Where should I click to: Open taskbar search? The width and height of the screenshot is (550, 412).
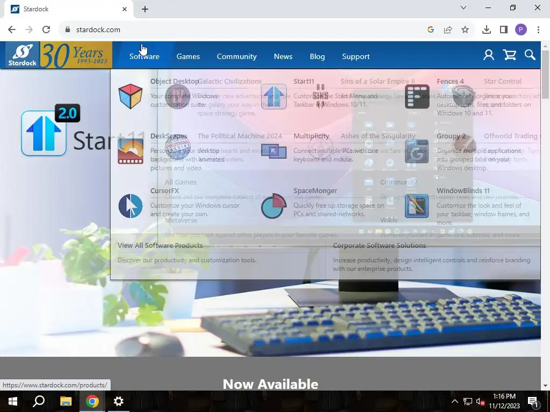pos(39,401)
